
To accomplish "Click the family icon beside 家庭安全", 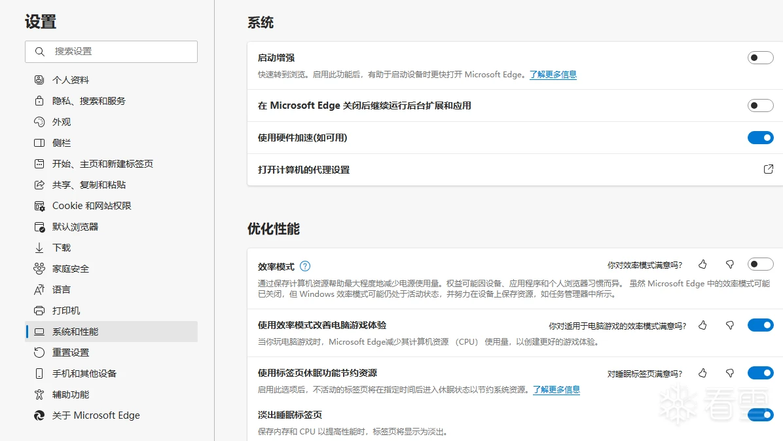I will click(39, 269).
